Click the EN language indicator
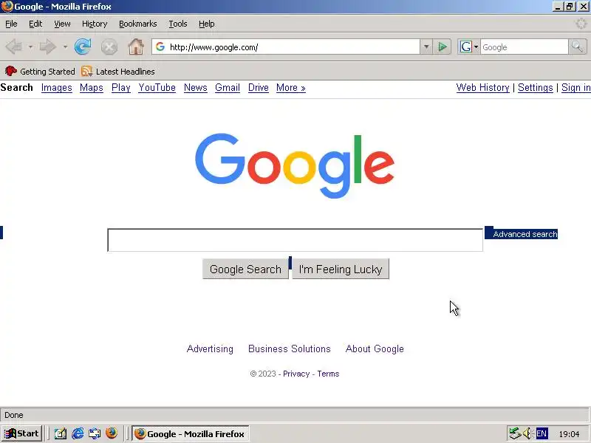Image resolution: width=591 pixels, height=443 pixels. [x=542, y=433]
